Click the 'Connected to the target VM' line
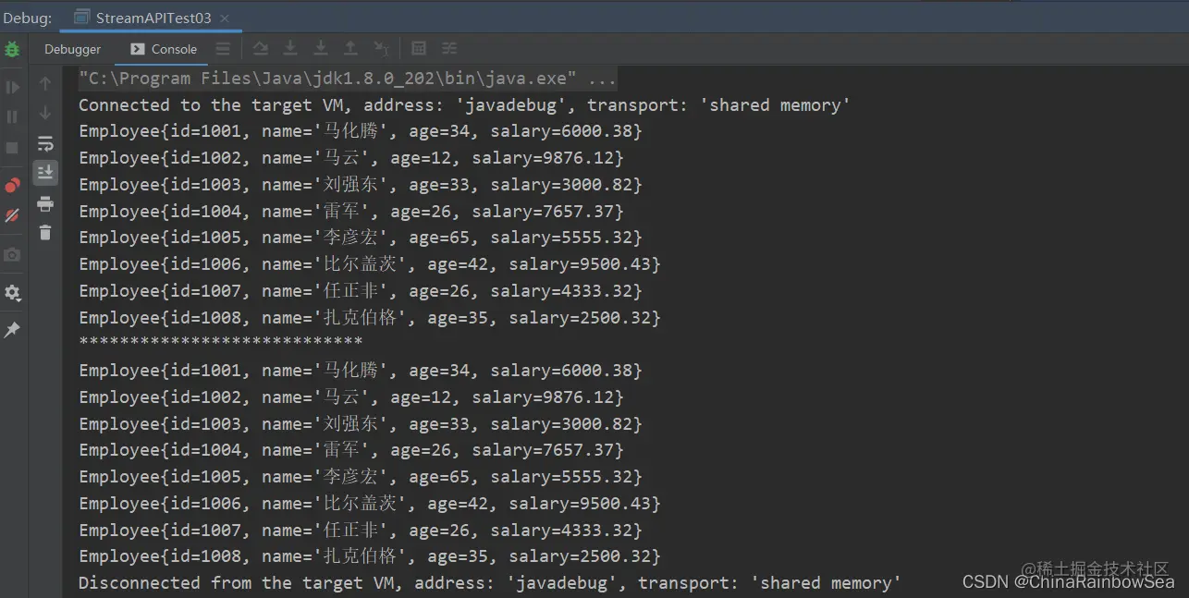 pos(464,105)
